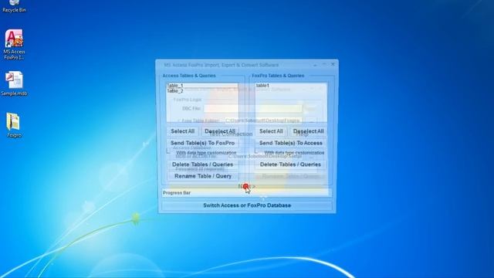Click Send Table(s) To FoxPro
Image resolution: width=494 pixels, height=278 pixels.
(x=202, y=143)
